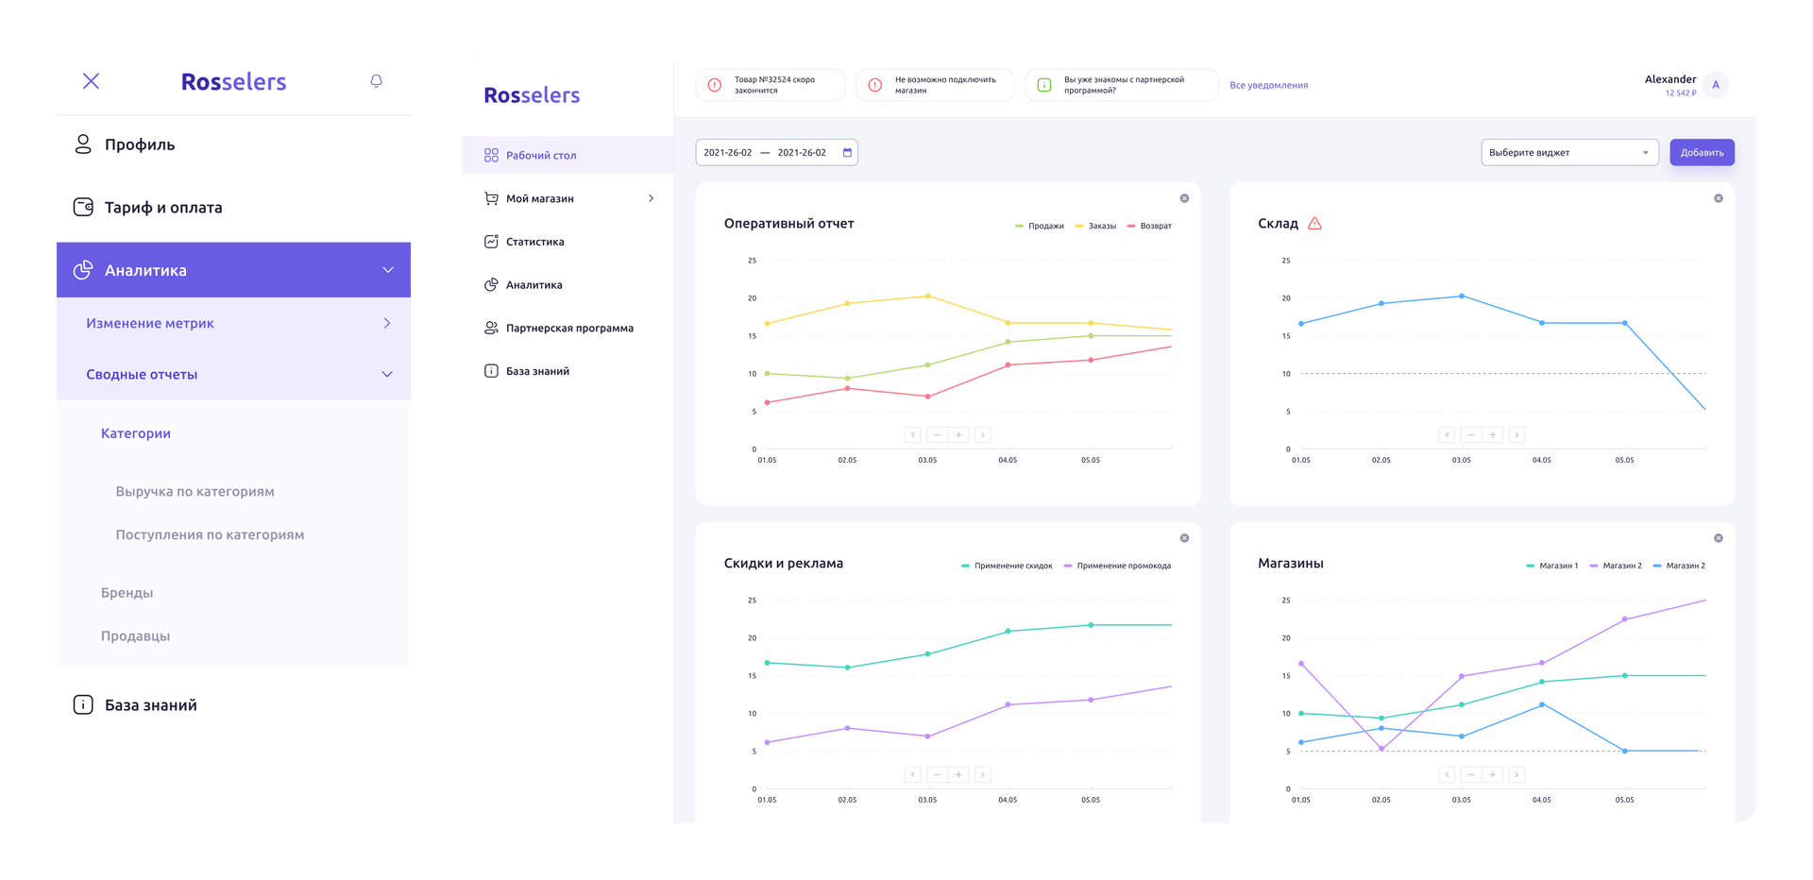The width and height of the screenshot is (1813, 880).
Task: Zoom in with plus on Склад chart
Action: 1492,435
